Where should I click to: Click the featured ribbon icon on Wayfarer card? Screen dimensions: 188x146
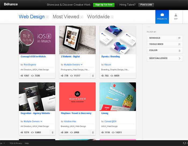(93, 133)
